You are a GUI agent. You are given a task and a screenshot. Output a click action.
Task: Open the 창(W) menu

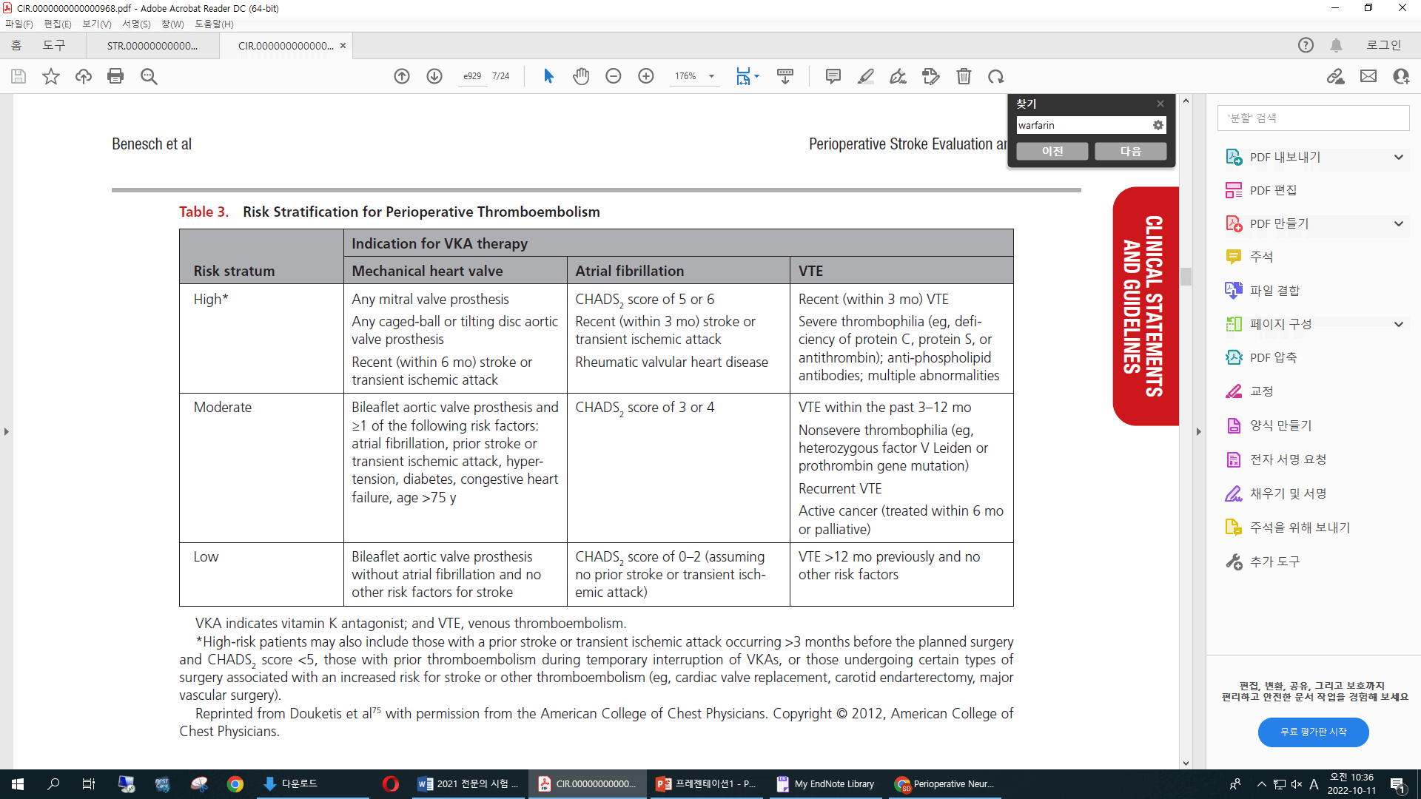pyautogui.click(x=172, y=24)
